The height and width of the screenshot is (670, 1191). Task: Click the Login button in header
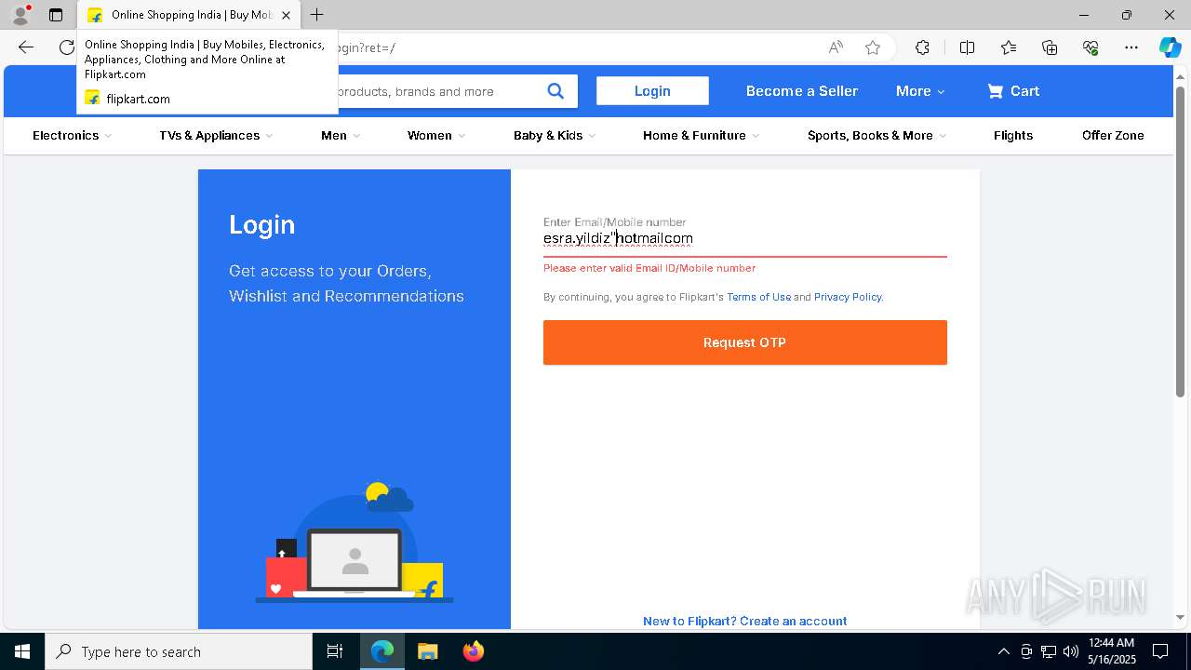[652, 91]
